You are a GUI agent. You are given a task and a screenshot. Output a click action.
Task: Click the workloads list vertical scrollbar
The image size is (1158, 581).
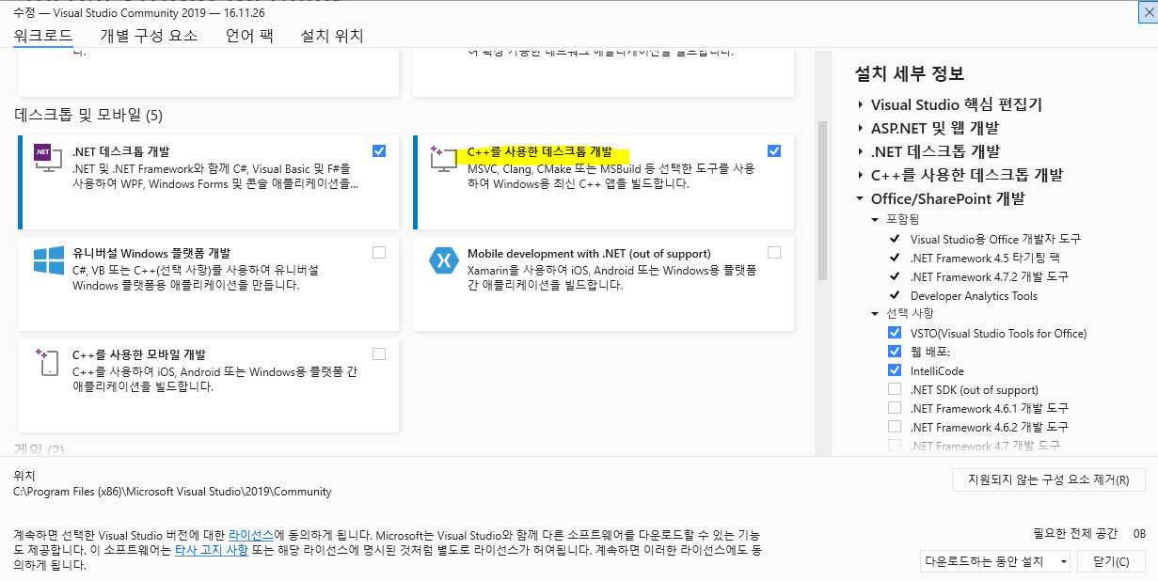click(822, 200)
